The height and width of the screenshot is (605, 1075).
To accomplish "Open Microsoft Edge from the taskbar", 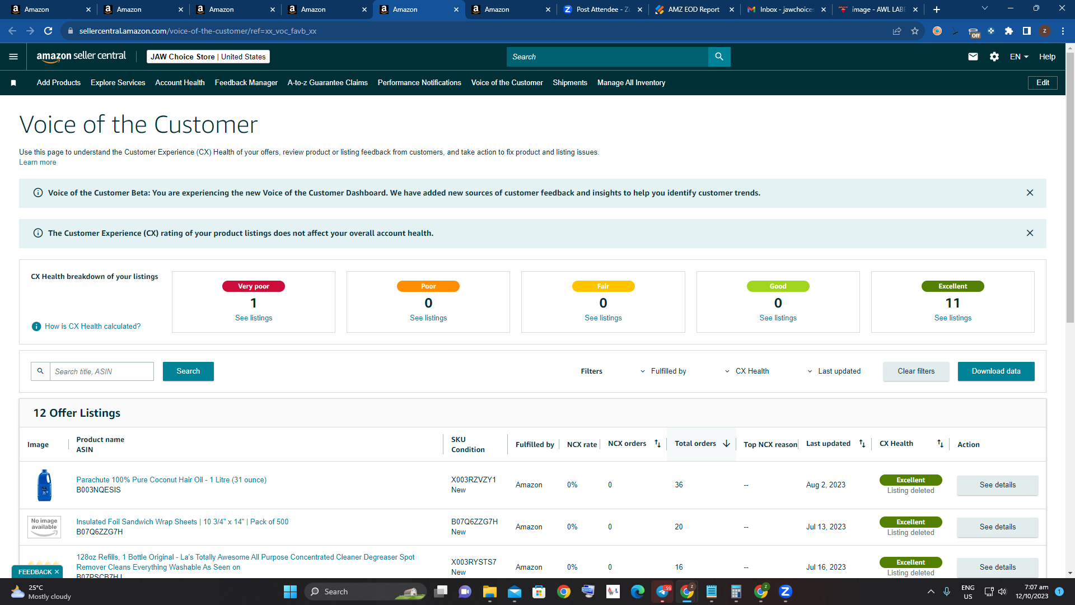I will point(638,592).
